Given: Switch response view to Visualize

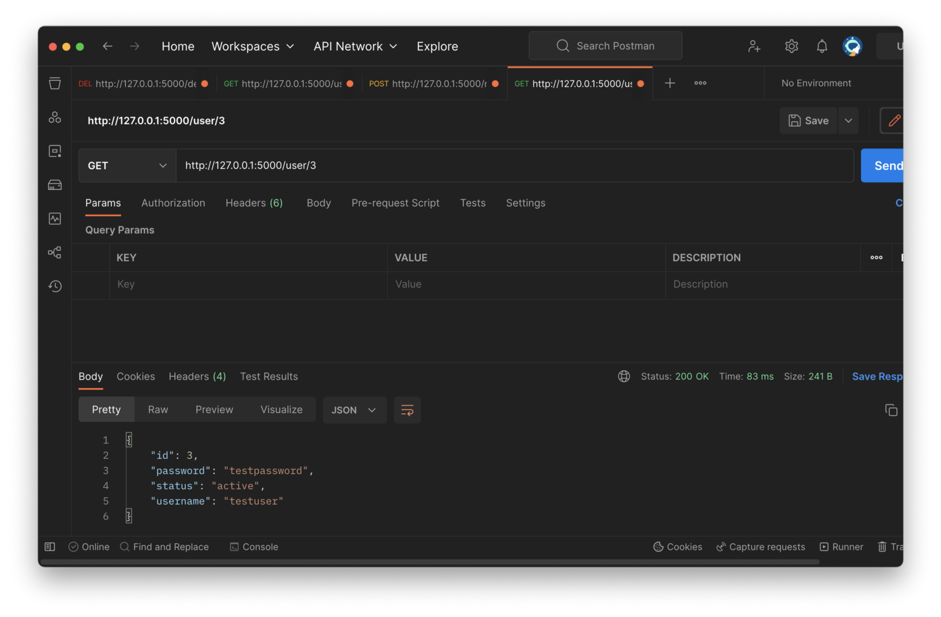Looking at the screenshot, I should point(281,409).
